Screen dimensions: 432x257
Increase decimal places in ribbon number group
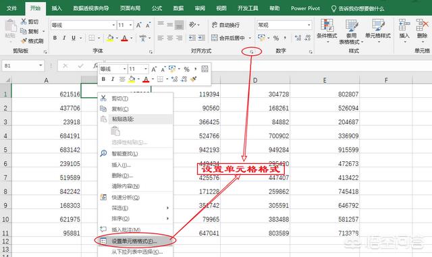[298, 38]
